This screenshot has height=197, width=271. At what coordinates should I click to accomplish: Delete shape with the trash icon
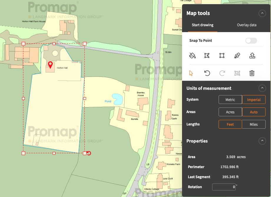click(252, 73)
